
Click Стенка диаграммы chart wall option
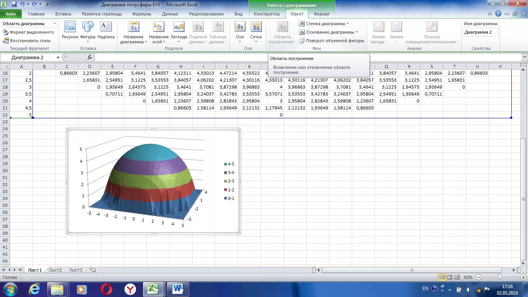[324, 24]
